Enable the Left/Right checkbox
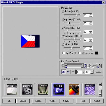Image resolution: width=106 pixels, height=106 pixels. tap(64, 53)
